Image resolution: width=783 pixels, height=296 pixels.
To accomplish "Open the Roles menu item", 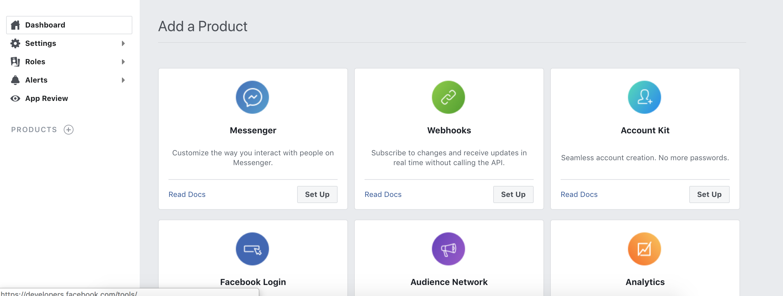I will pyautogui.click(x=69, y=62).
